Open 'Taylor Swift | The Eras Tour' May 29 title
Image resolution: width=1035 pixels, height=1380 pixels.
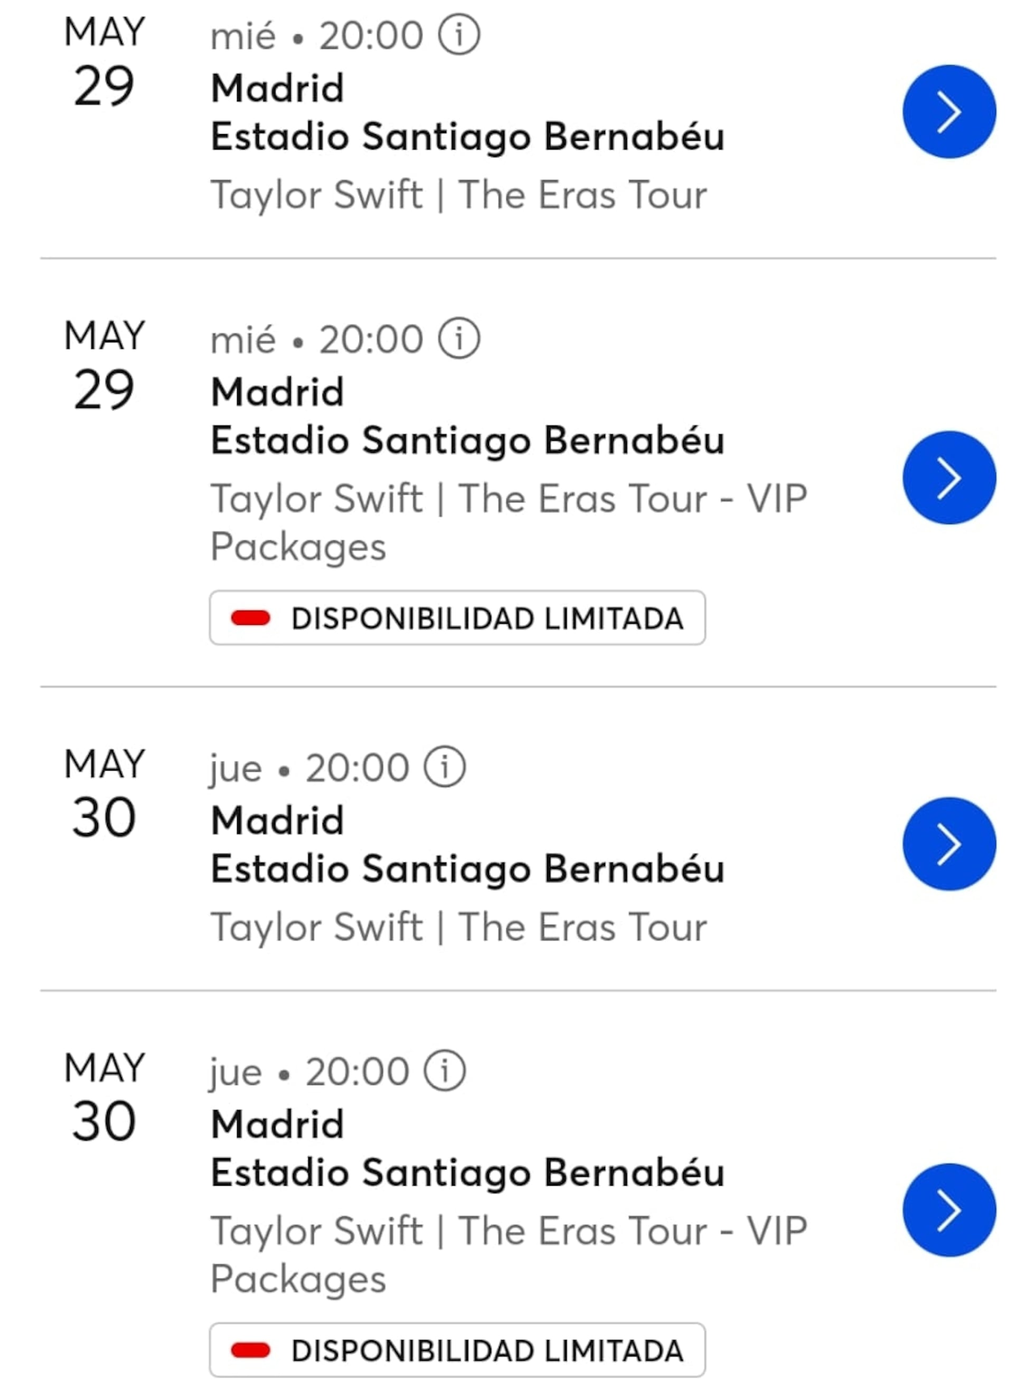point(459,195)
